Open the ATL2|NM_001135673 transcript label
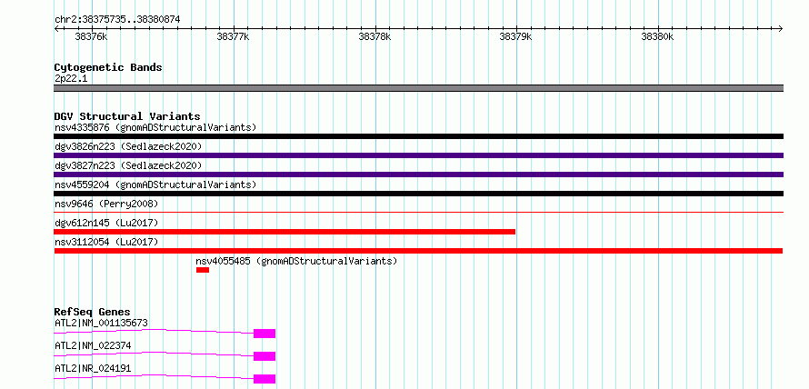809x389 pixels. (101, 323)
